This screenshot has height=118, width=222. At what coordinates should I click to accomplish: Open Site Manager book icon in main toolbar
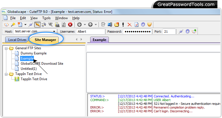[x=6, y=25]
